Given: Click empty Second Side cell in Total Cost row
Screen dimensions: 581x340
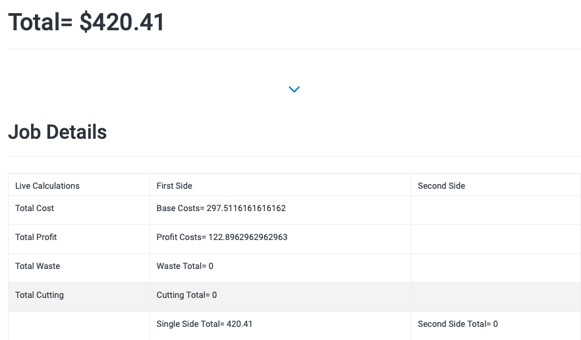Looking at the screenshot, I should (x=496, y=210).
